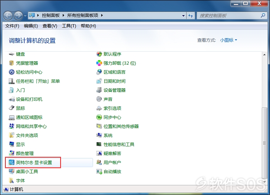Click the 键盘 keyboard icon
The width and height of the screenshot is (270, 195).
[12, 54]
